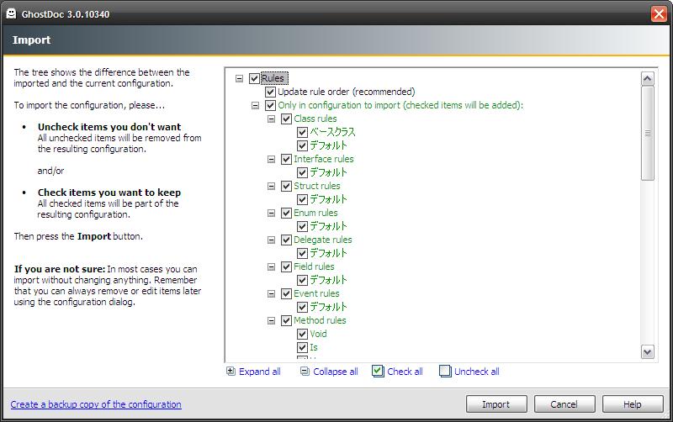
Task: Uncheck デフォルト checkbox under Class rules
Action: (x=302, y=145)
